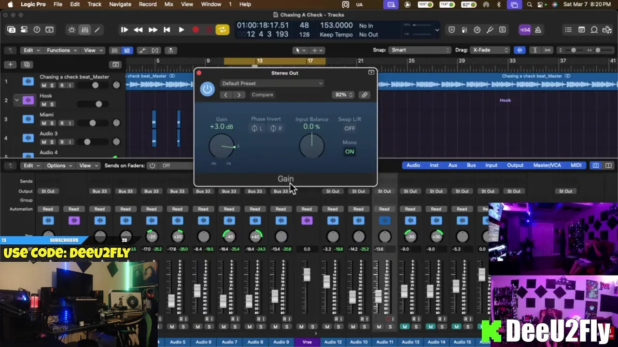This screenshot has height=347, width=618.
Task: Go to previous preset arrow
Action: click(225, 94)
